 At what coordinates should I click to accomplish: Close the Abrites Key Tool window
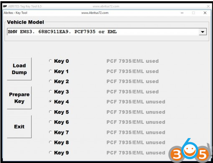(205, 13)
